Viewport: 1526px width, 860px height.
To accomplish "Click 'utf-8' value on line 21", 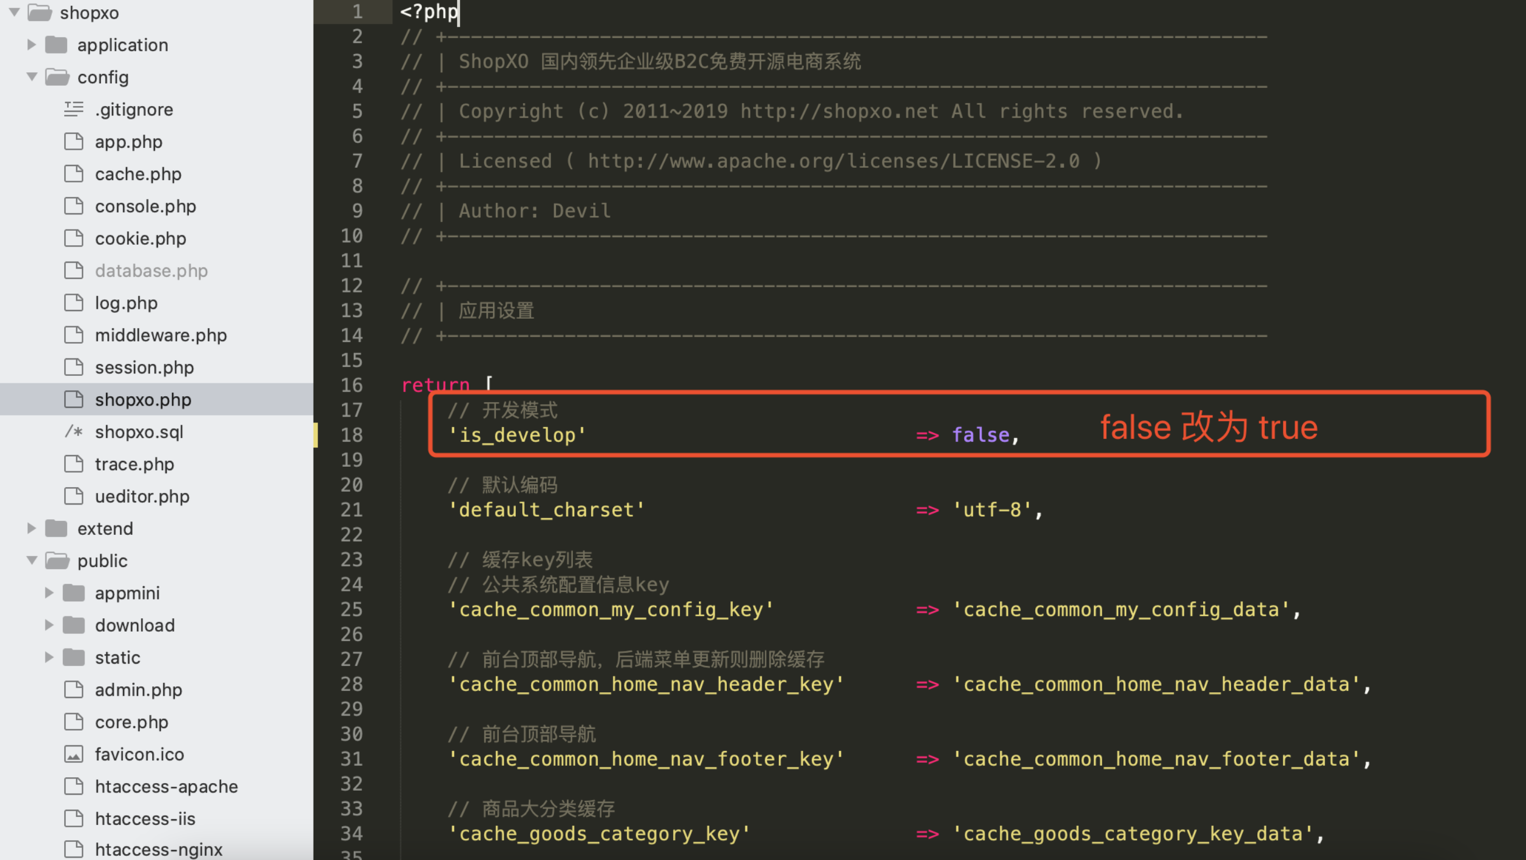I will tap(992, 509).
